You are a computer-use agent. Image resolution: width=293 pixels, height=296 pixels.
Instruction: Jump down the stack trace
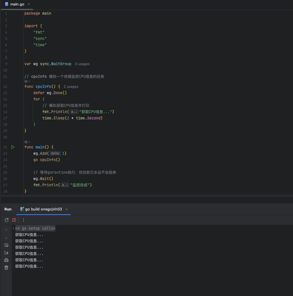click(x=6, y=238)
